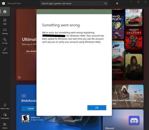Minimize the Microsoft Store window
The image size is (149, 130).
(x=131, y=2)
